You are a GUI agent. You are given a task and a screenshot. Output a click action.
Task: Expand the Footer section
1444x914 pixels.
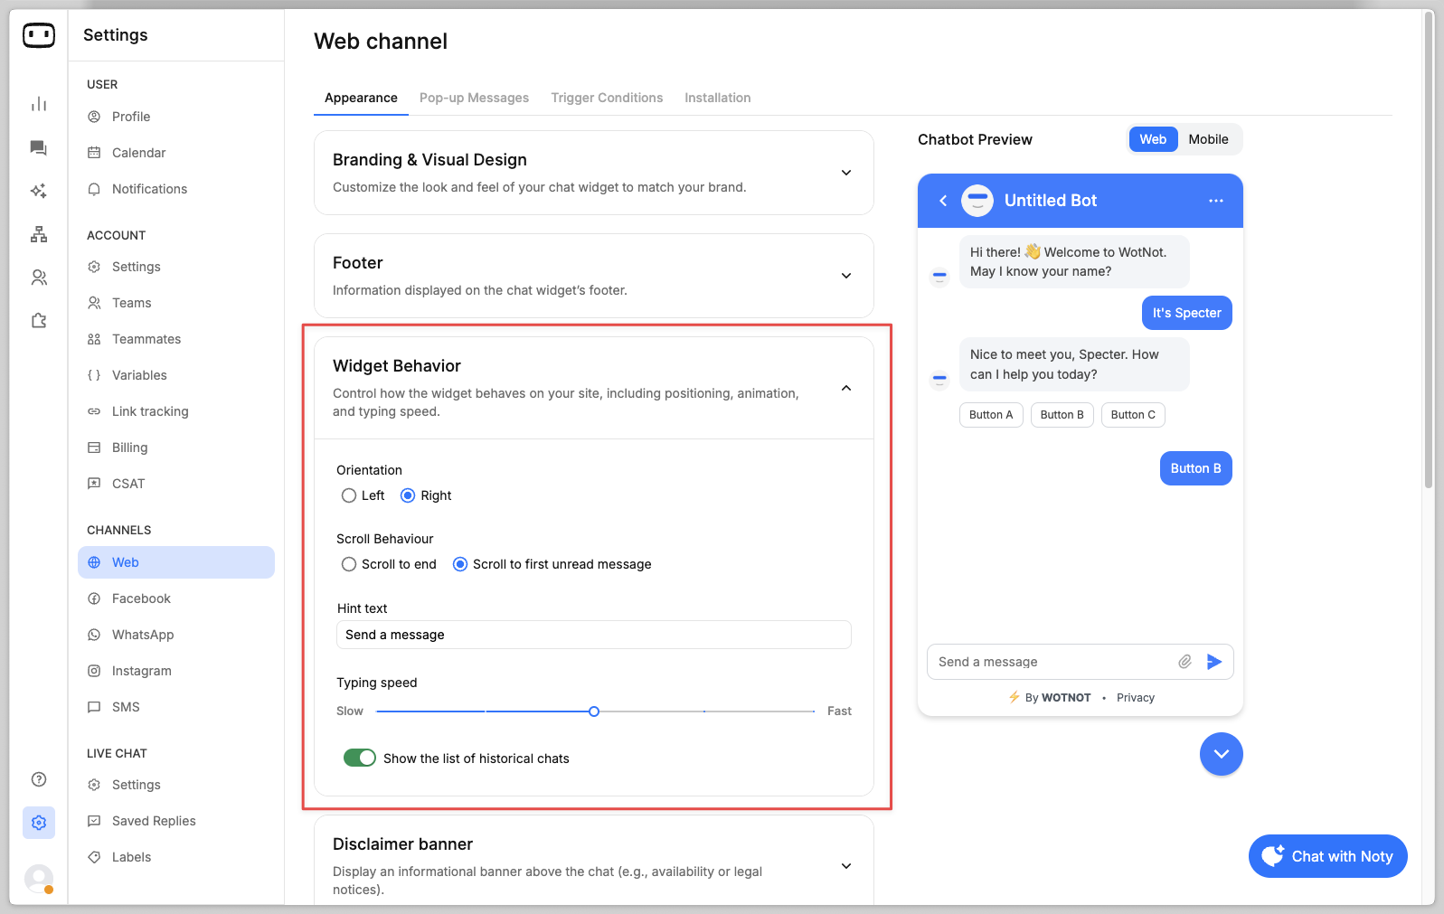[845, 276]
